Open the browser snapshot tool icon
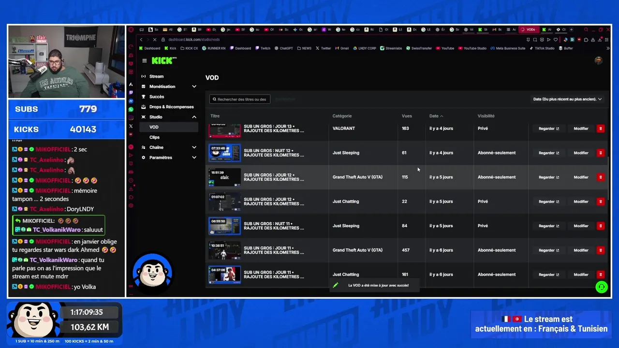Screen dimensions: 619x348 [535, 40]
